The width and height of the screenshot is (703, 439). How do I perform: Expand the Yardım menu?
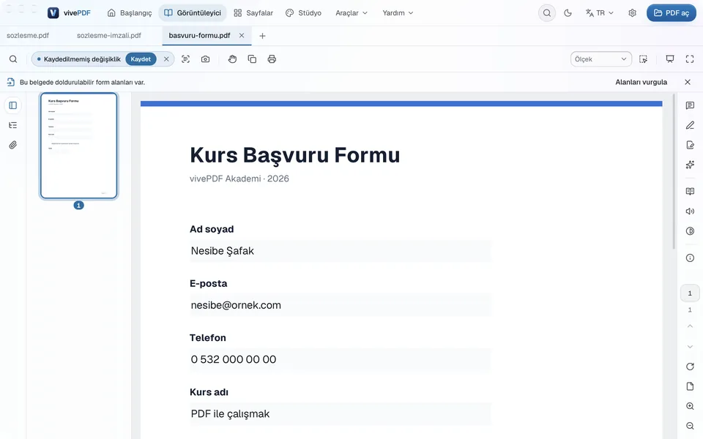(x=398, y=13)
